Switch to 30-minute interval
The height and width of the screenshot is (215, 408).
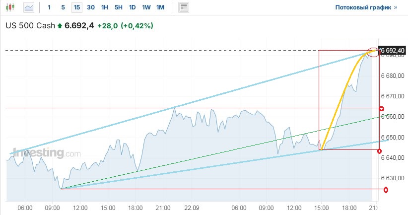point(91,7)
